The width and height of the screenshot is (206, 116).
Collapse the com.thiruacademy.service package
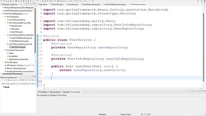coord(6,44)
